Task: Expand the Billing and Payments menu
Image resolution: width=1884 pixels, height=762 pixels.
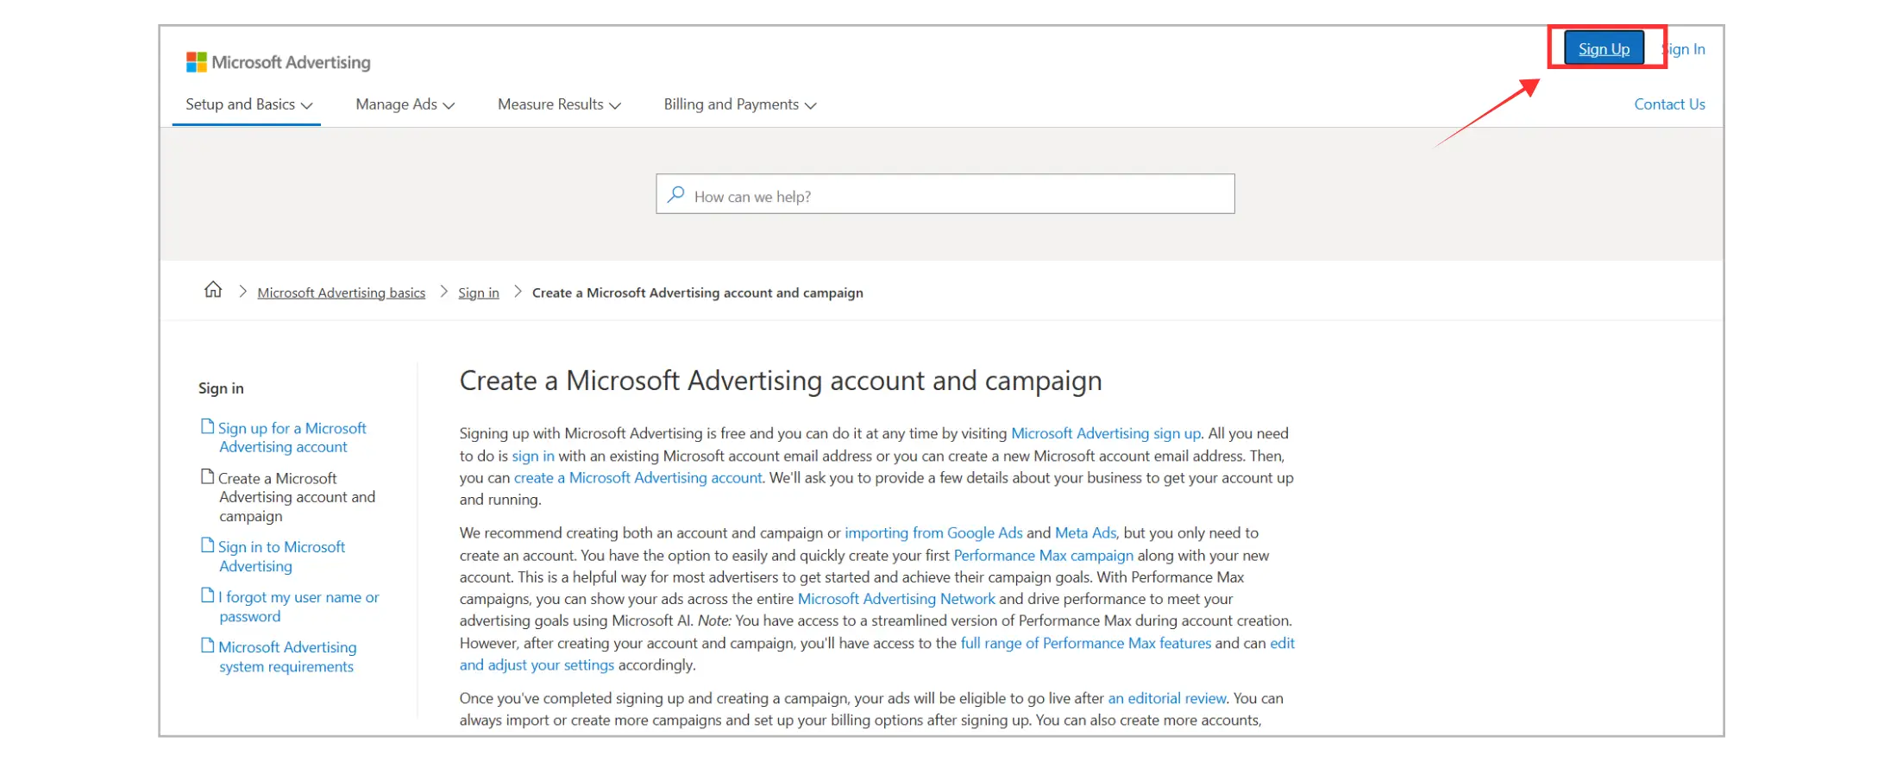Action: [x=739, y=104]
